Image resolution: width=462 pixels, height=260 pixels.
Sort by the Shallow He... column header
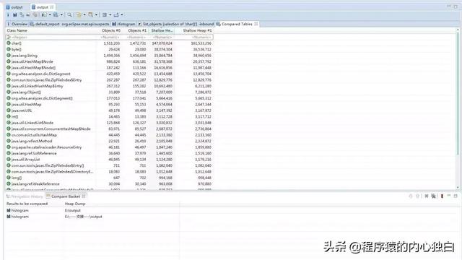click(162, 30)
